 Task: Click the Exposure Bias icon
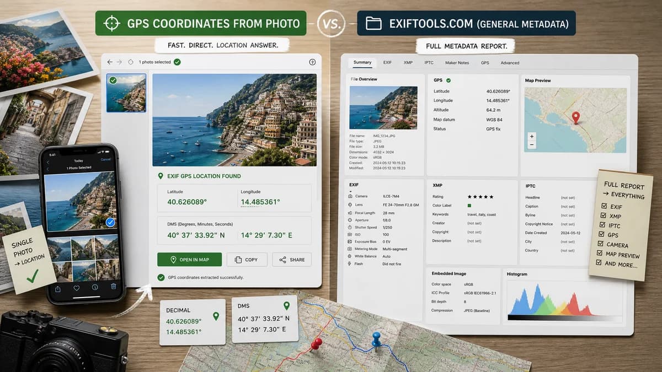pos(350,242)
